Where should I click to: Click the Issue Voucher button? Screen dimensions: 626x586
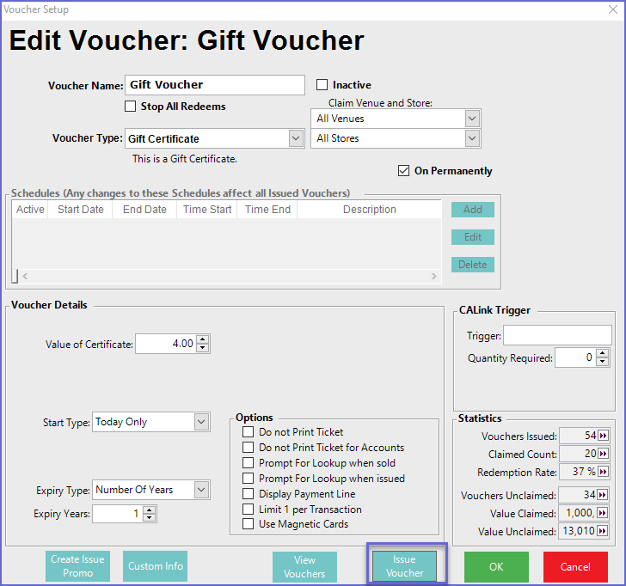[404, 566]
